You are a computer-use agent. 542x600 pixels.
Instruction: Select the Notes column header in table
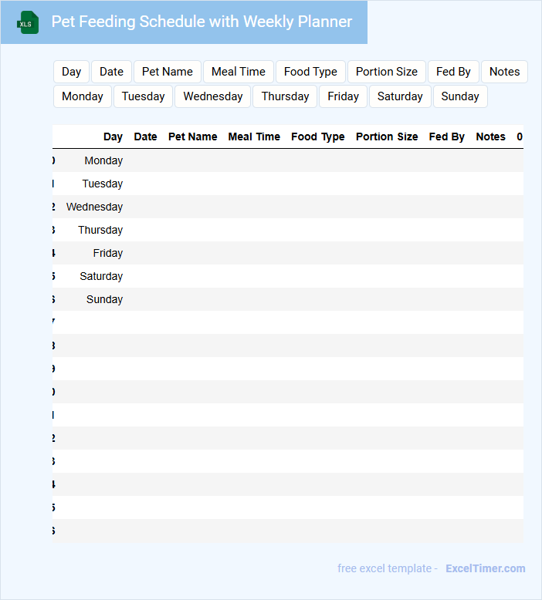click(491, 137)
